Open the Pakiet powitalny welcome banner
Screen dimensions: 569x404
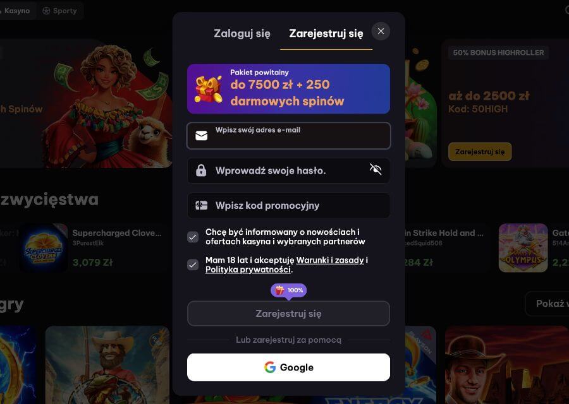click(288, 89)
